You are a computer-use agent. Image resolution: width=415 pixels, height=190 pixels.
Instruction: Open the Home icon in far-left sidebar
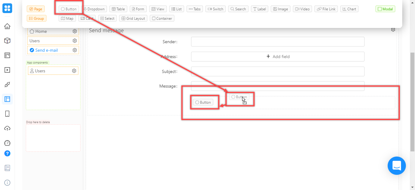7,26
